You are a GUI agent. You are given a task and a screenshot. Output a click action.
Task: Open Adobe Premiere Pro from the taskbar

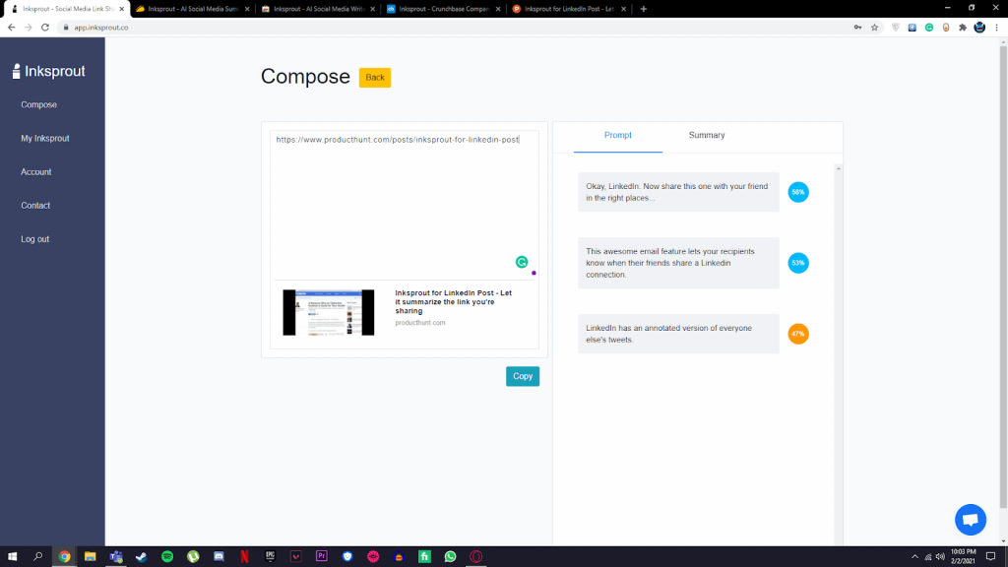pyautogui.click(x=322, y=557)
